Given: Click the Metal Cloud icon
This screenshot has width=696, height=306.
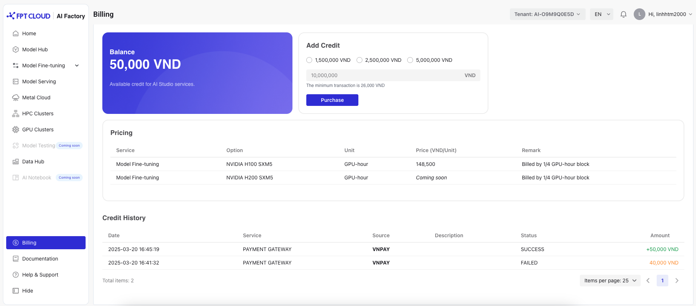Looking at the screenshot, I should 16,98.
